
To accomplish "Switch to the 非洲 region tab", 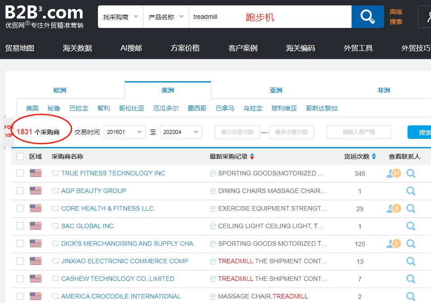I will pos(384,90).
